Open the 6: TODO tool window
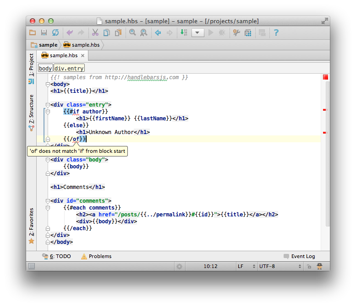The width and height of the screenshot is (356, 307). (56, 256)
